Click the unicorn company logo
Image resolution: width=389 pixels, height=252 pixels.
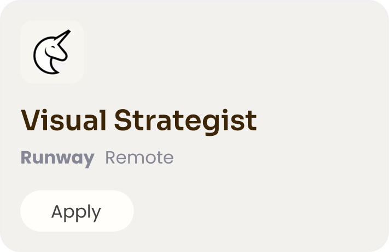coord(52,52)
